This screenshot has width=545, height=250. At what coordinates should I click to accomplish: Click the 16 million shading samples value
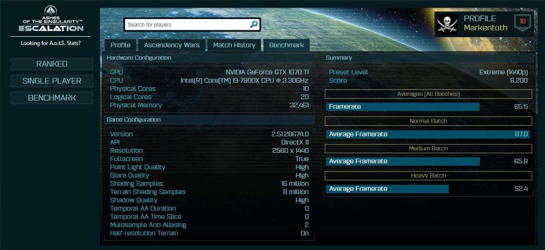[x=295, y=183]
